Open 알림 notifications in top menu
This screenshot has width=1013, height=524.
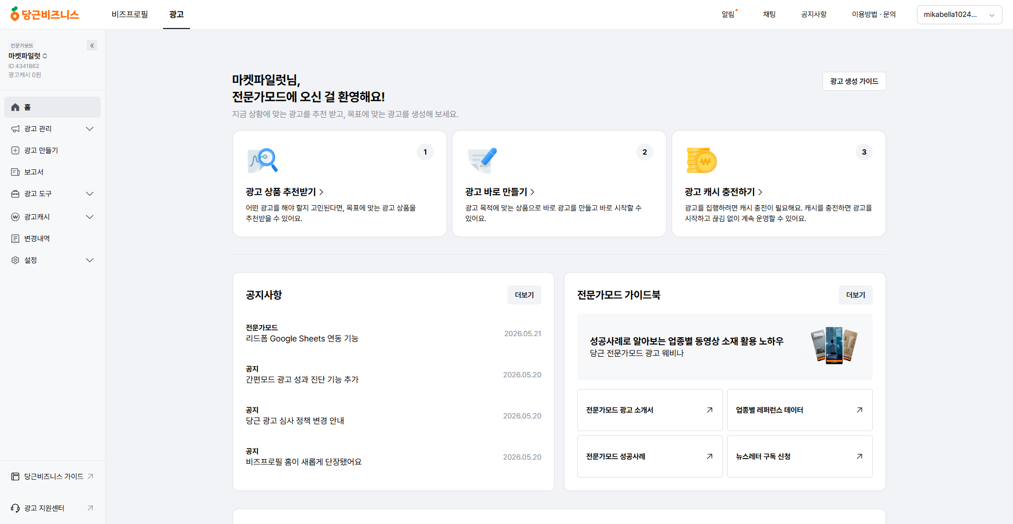[x=729, y=14]
